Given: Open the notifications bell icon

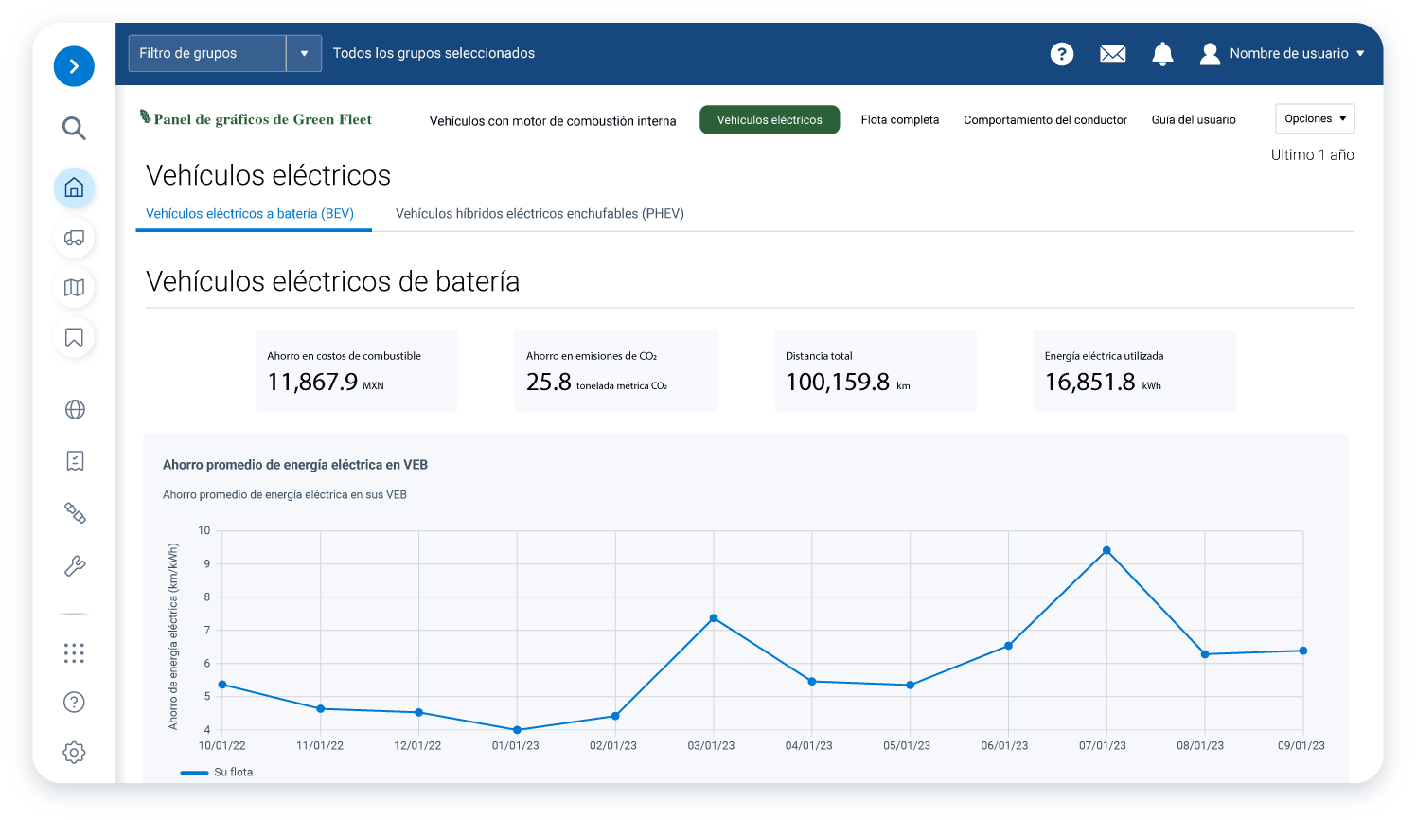Looking at the screenshot, I should tap(1162, 54).
